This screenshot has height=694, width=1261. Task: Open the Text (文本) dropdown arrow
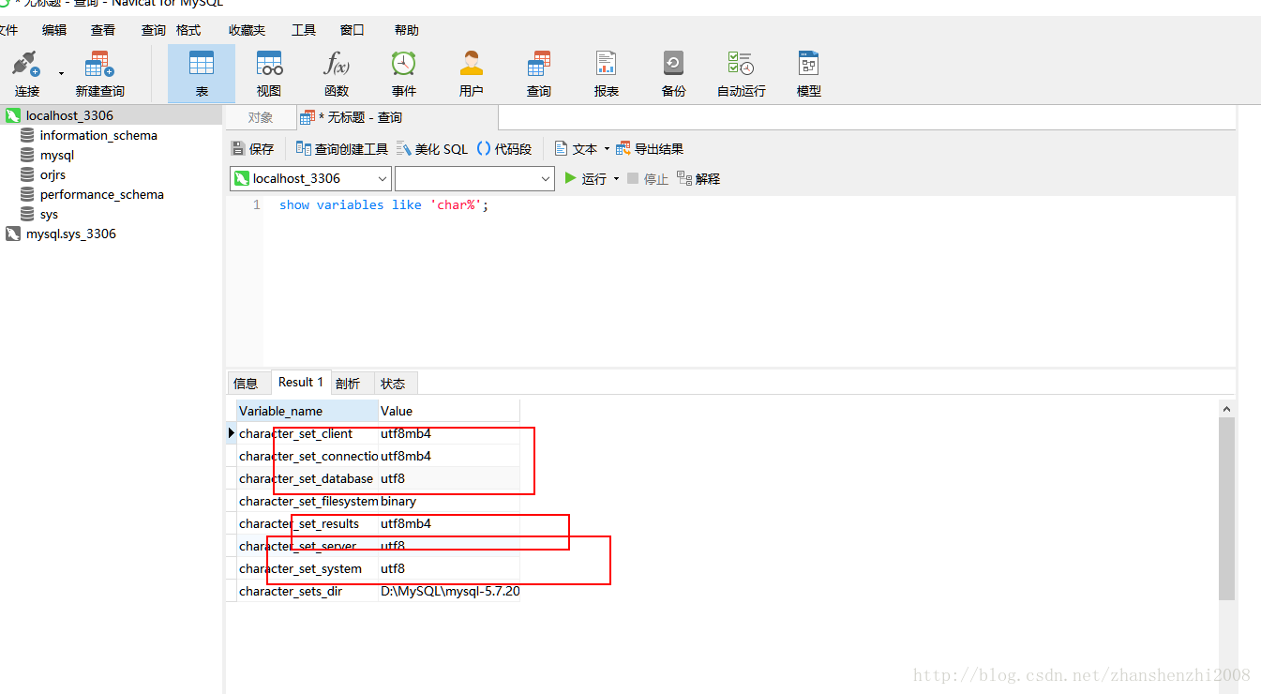coord(607,149)
